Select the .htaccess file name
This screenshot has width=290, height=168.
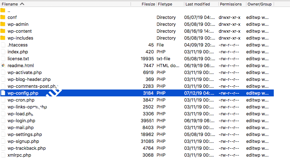tap(18, 45)
